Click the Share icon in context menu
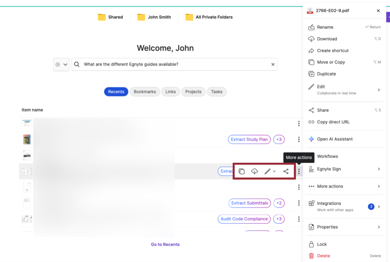390x262 pixels. click(x=311, y=110)
